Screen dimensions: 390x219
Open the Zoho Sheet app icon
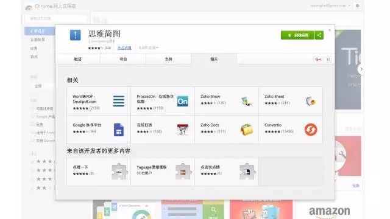pyautogui.click(x=310, y=101)
